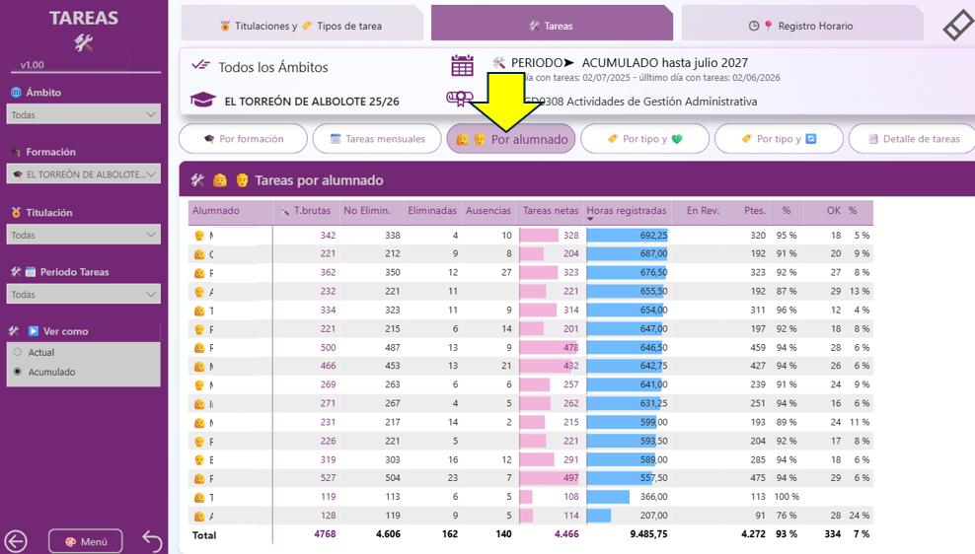
Task: Click the tools icon under TAREAS title
Action: [x=83, y=42]
